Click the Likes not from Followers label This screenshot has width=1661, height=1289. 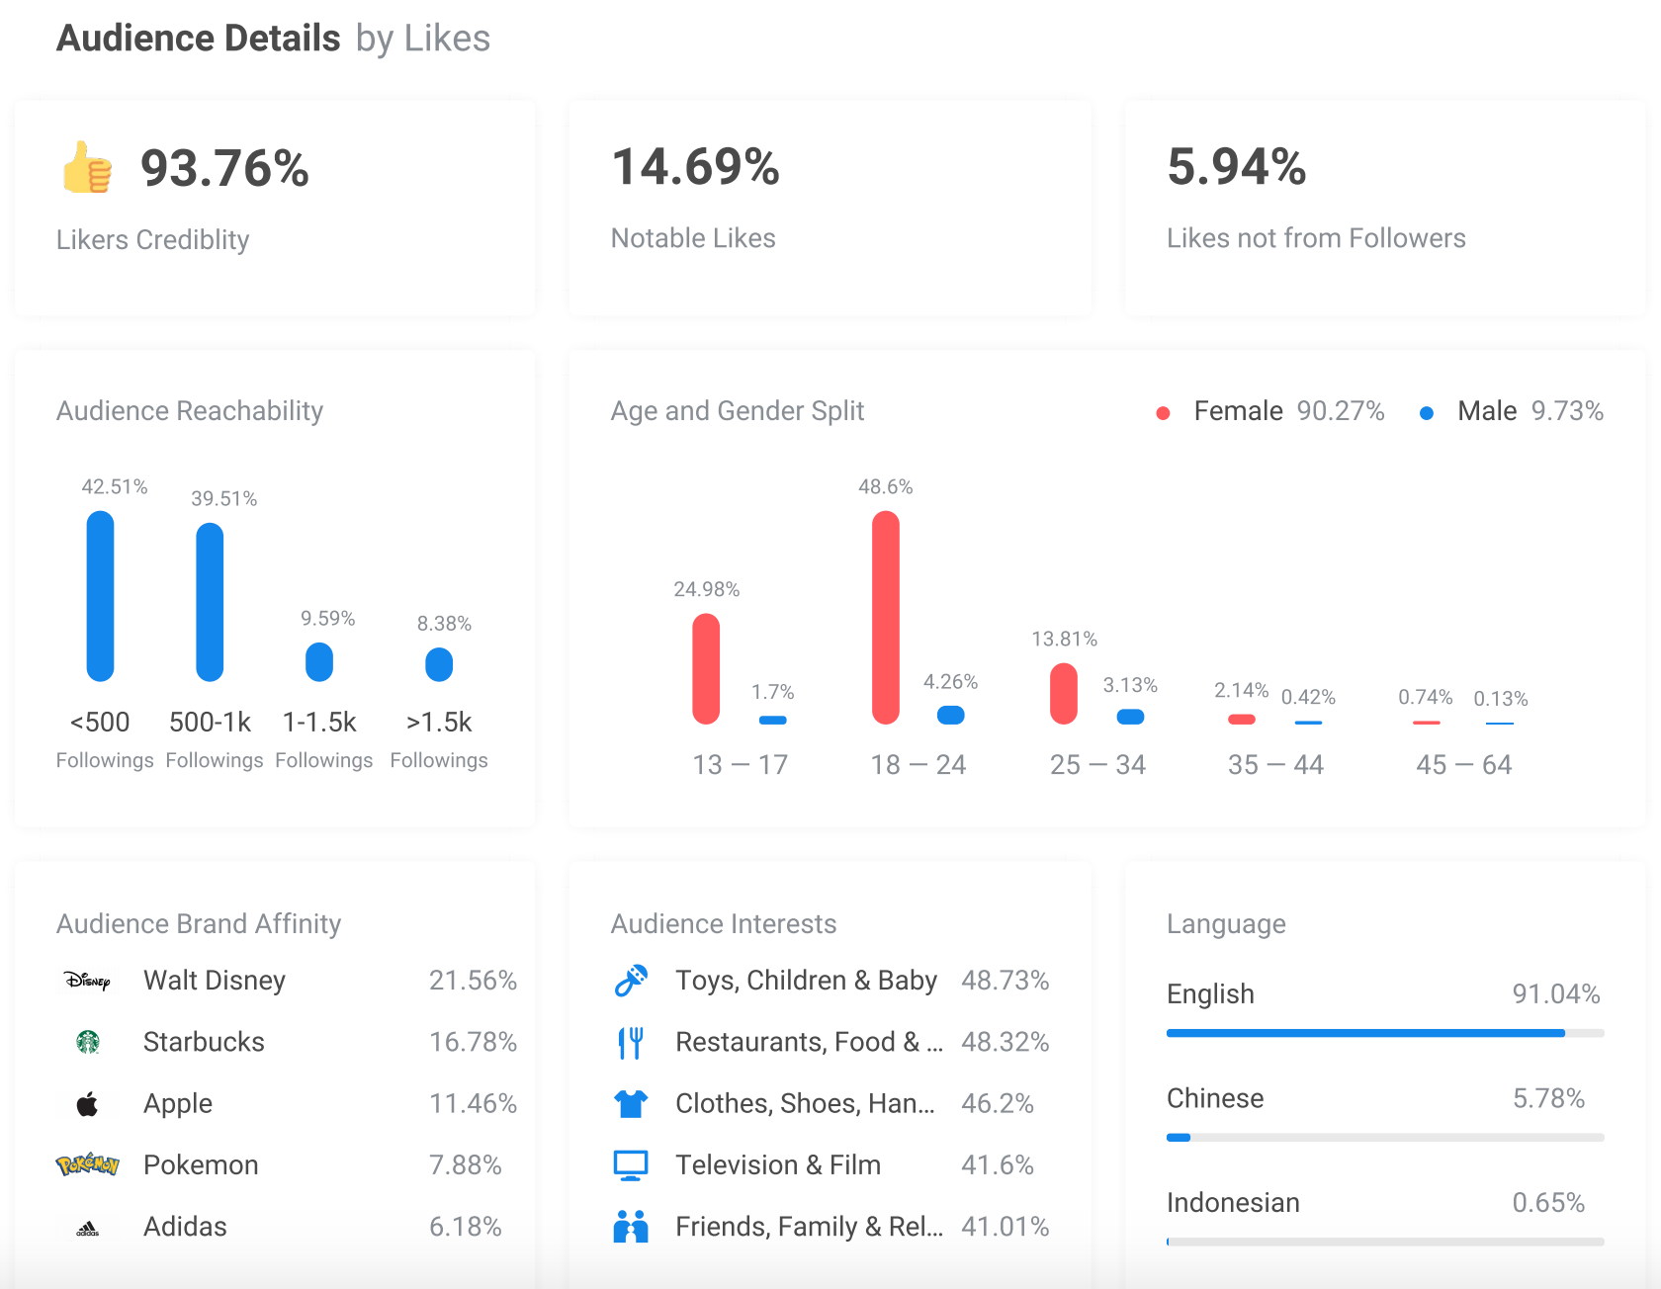point(1316,238)
